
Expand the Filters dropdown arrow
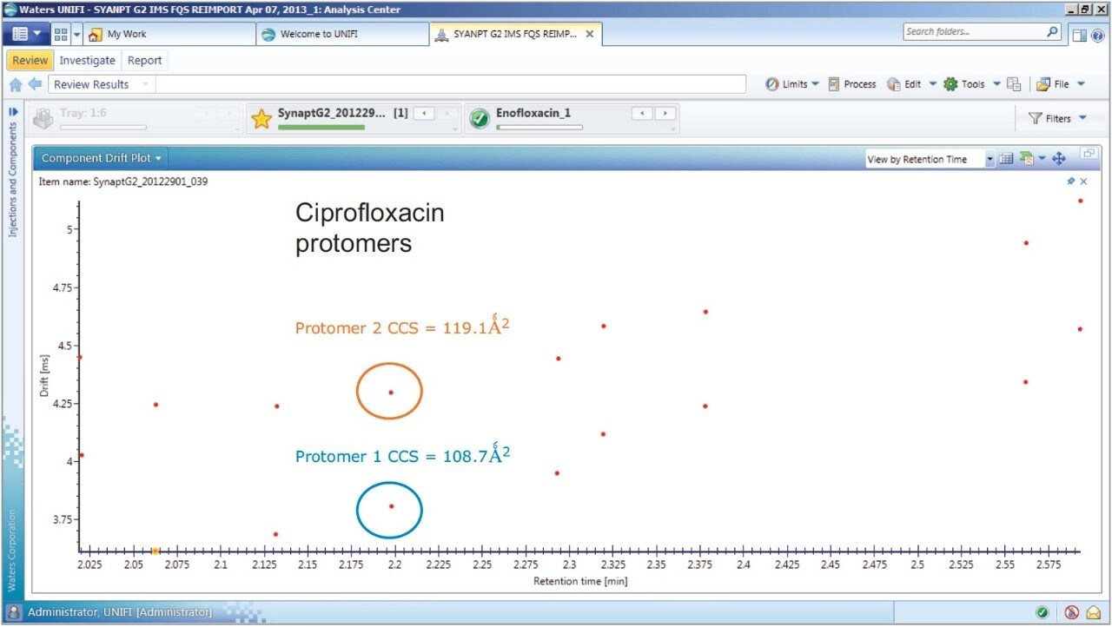pyautogui.click(x=1082, y=119)
